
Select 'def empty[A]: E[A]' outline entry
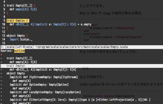pos(23,62)
